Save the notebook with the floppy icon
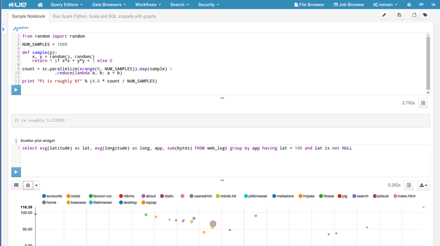Image resolution: width=440 pixels, height=246 pixels. (x=399, y=15)
